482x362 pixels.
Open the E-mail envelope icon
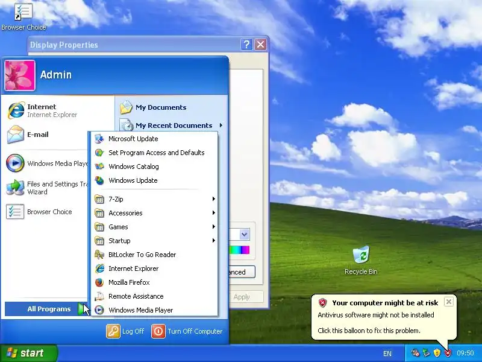[16, 135]
